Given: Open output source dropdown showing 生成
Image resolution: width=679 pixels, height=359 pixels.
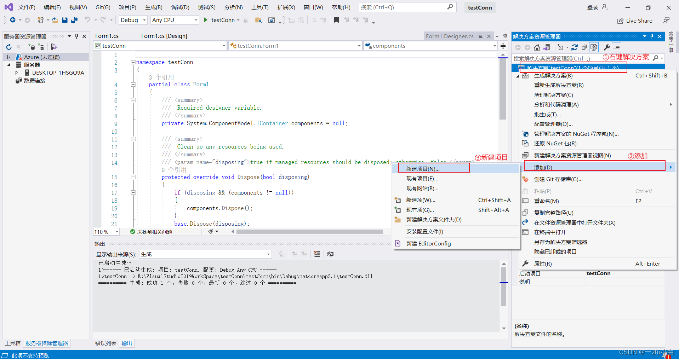Looking at the screenshot, I should (x=205, y=254).
